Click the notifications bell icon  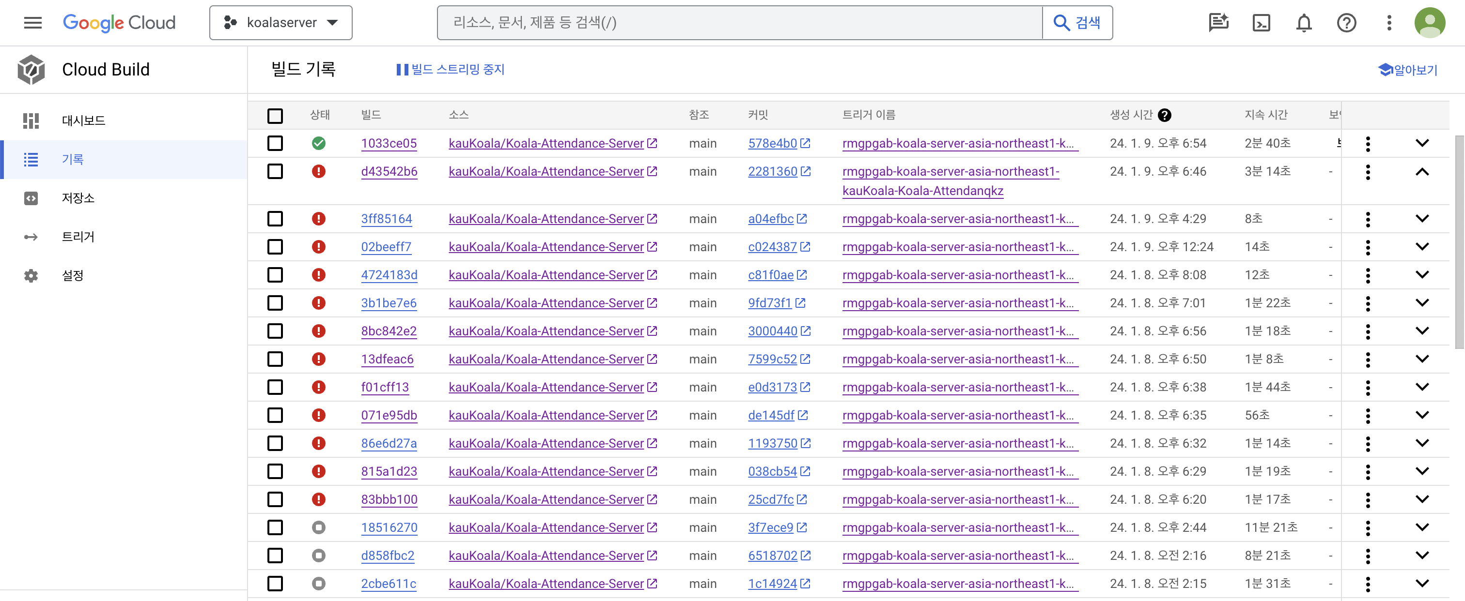click(1304, 23)
